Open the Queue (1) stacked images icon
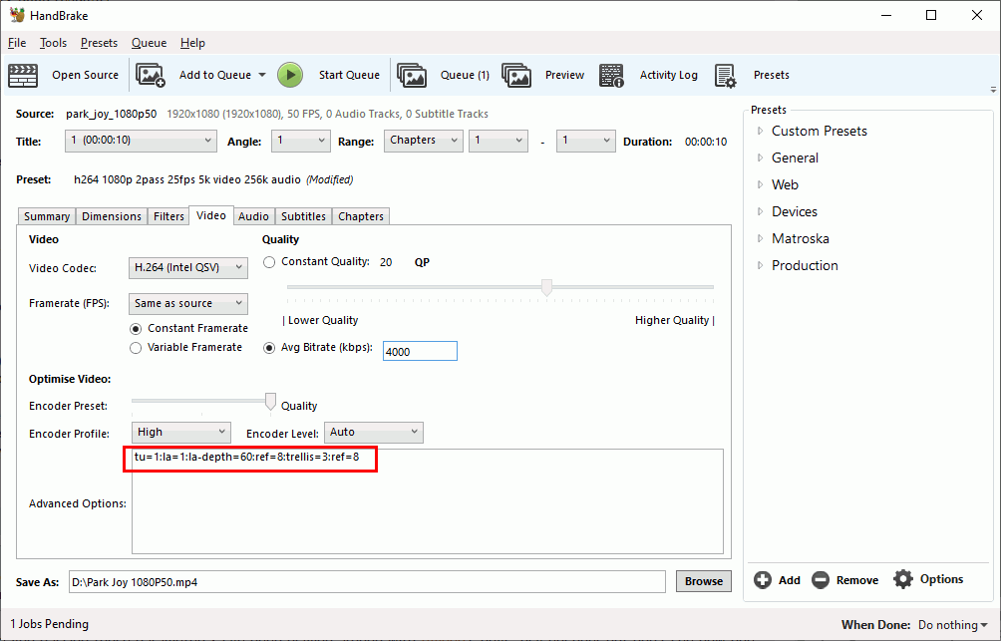This screenshot has width=1001, height=641. [x=412, y=76]
